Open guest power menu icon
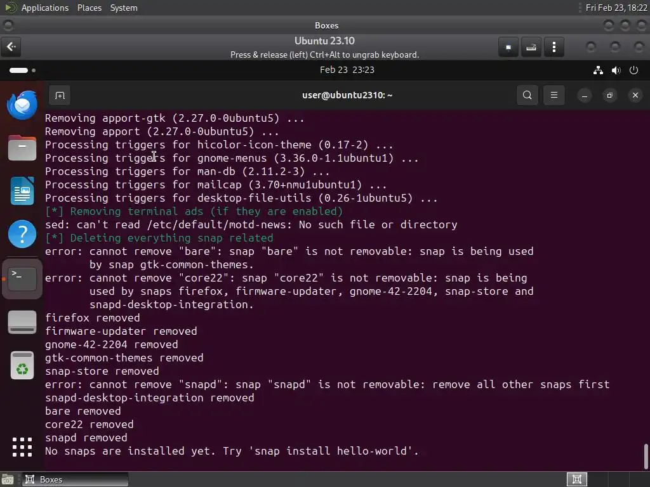The height and width of the screenshot is (487, 650). coord(634,70)
